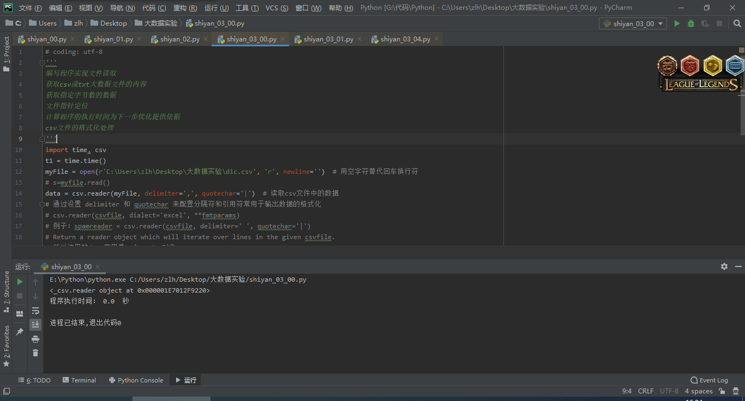
Task: Open the 重构 (R) menu
Action: click(x=185, y=8)
